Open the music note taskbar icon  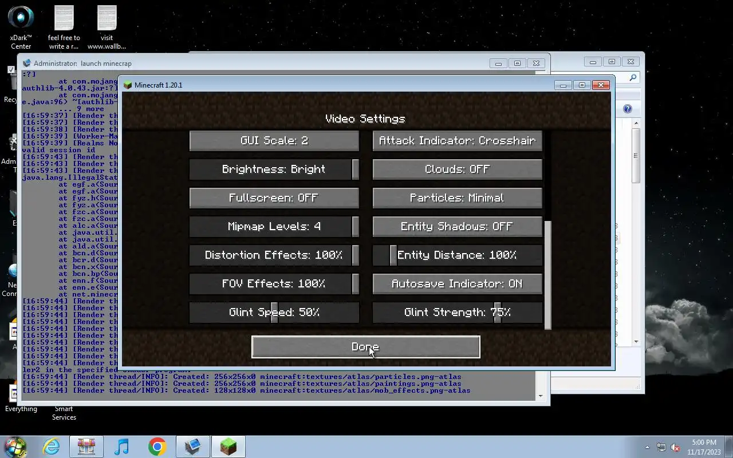122,447
